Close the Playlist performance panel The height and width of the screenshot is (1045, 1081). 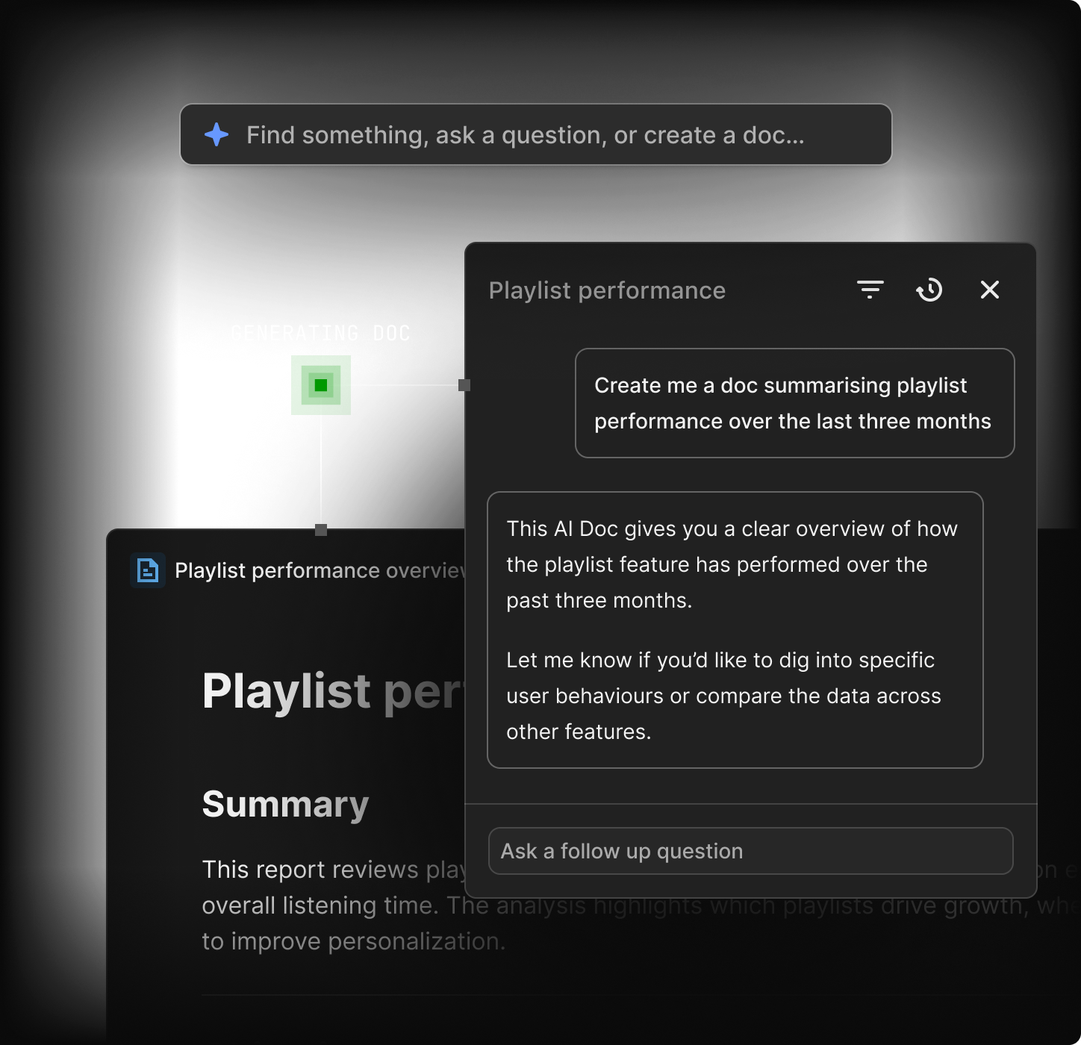(989, 290)
